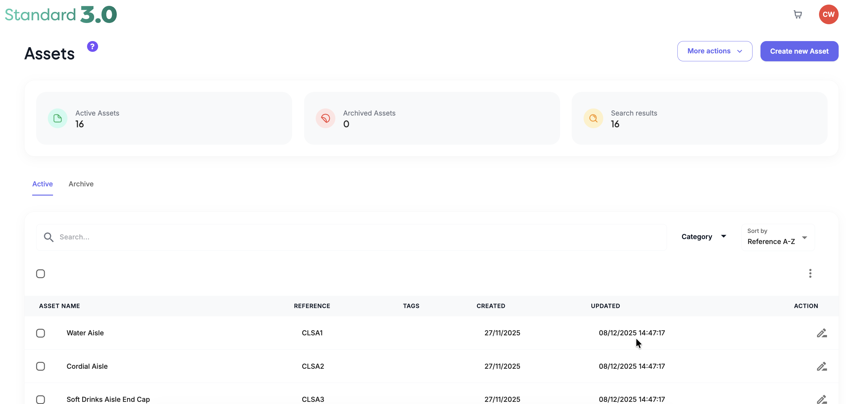Click the UPDATED column header
This screenshot has width=846, height=404.
click(x=605, y=306)
